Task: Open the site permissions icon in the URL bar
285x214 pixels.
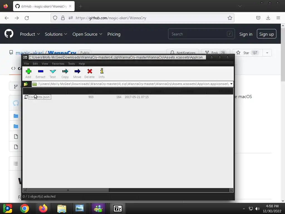Action: tap(71, 18)
